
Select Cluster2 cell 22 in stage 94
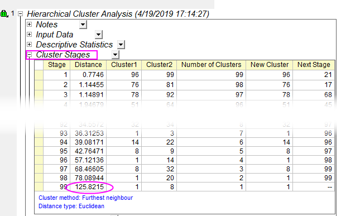[159, 142]
